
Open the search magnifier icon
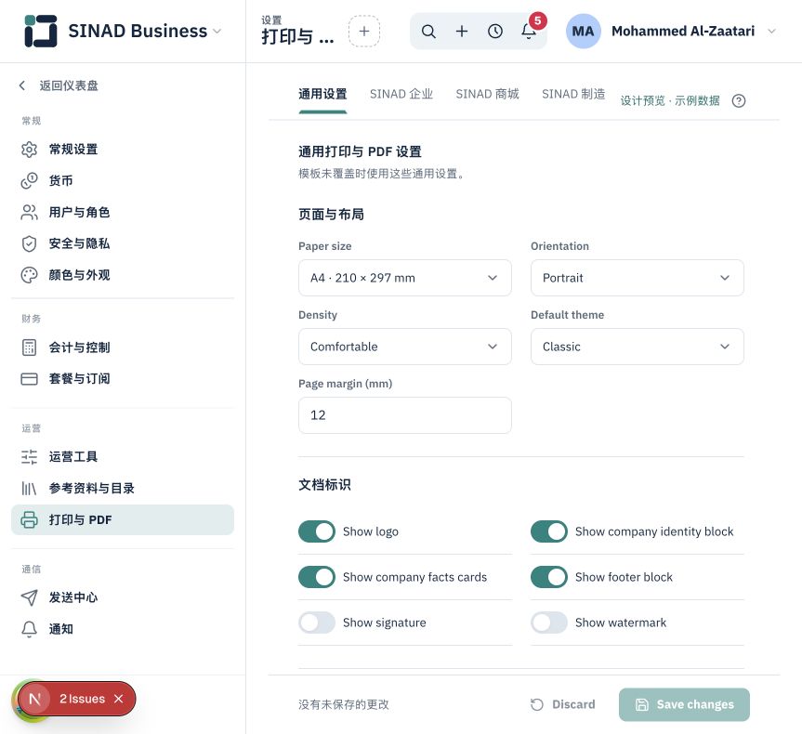coord(428,32)
